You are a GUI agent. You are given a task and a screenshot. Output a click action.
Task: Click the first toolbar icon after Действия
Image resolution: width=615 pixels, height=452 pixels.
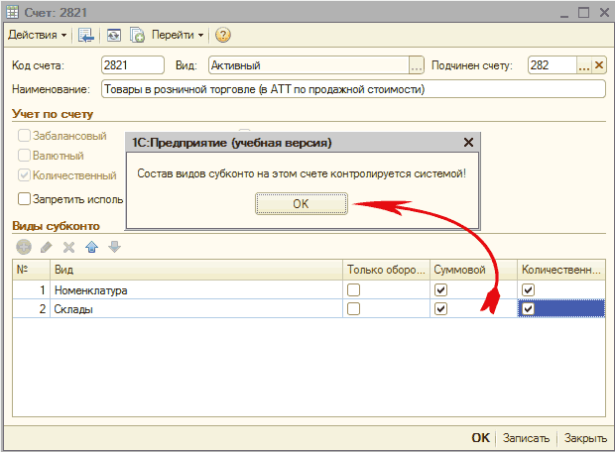pyautogui.click(x=87, y=35)
